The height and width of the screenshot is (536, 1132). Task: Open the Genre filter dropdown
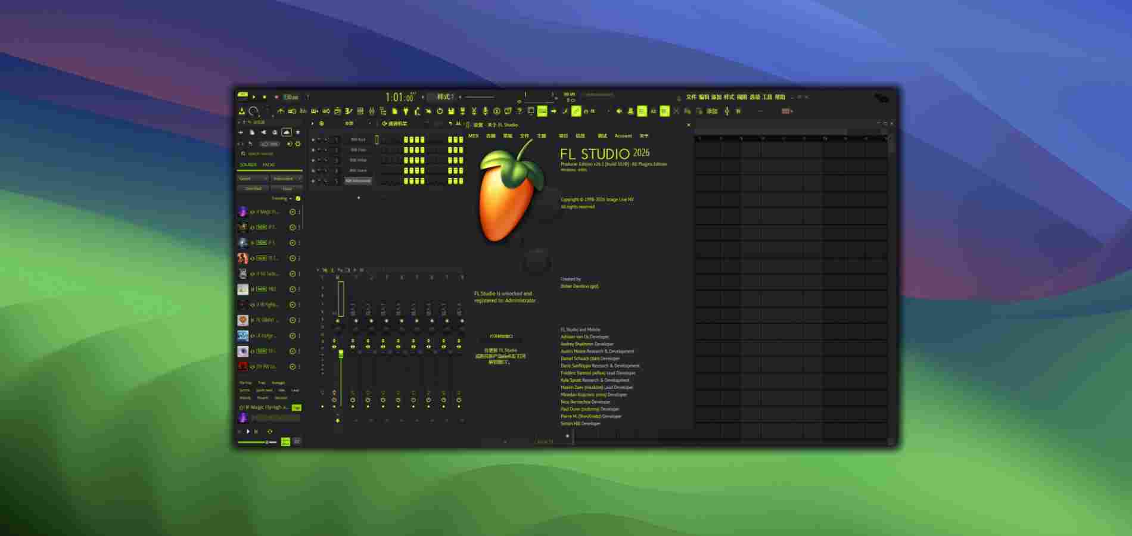253,178
